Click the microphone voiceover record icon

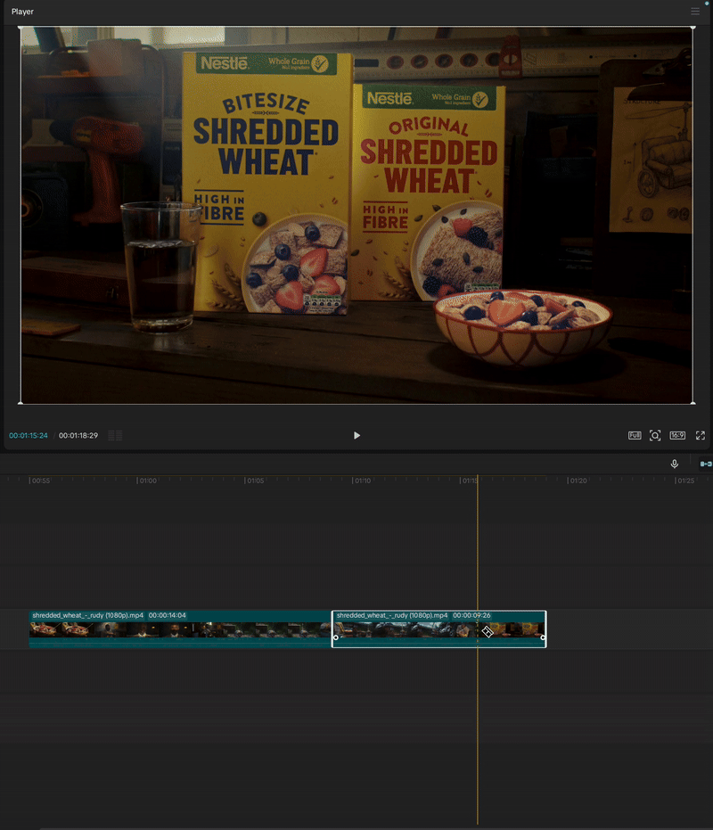[x=675, y=464]
